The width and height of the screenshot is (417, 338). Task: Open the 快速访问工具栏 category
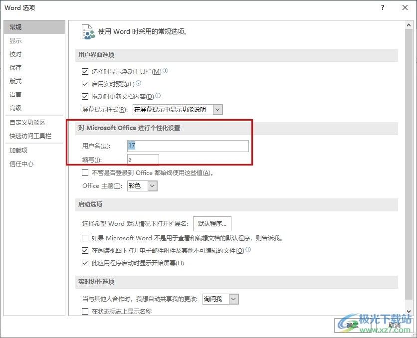(x=34, y=136)
